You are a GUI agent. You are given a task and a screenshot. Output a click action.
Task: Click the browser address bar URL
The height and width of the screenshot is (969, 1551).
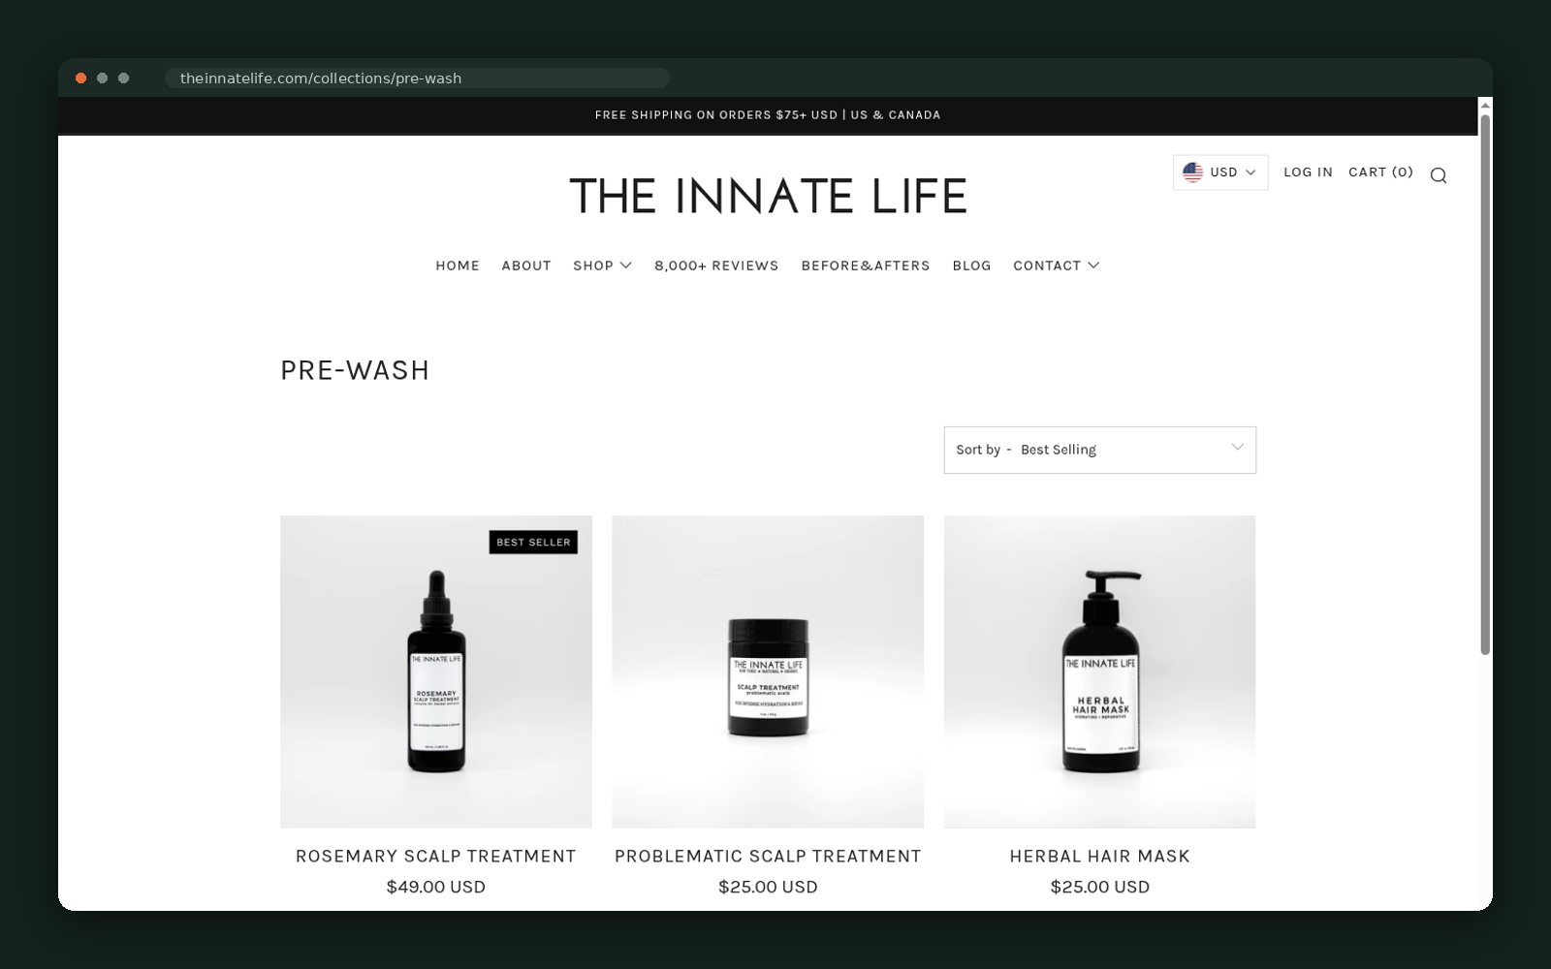(321, 78)
